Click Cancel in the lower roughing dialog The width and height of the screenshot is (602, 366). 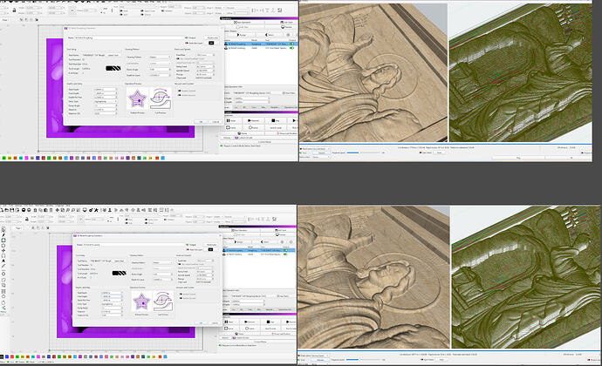(x=215, y=322)
